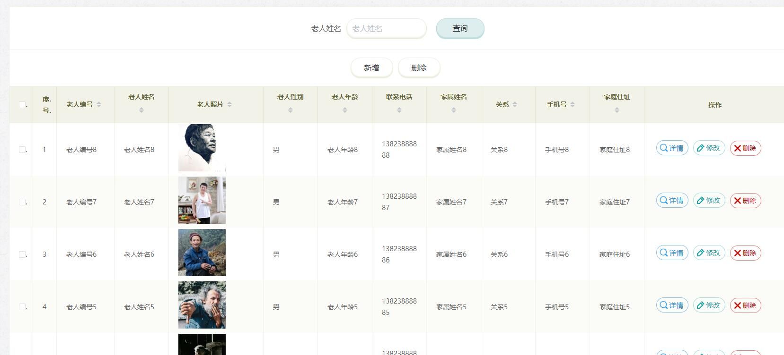784x355 pixels.
Task: Sort by 联系电话 column arrows
Action: [399, 110]
